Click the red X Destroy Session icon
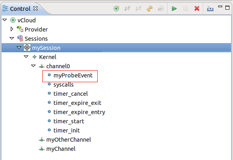The height and width of the screenshot is (160, 233). click(197, 8)
